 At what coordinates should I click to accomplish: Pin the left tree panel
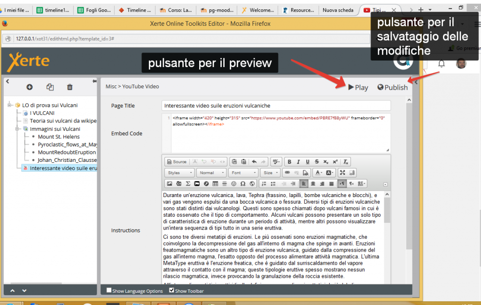(x=94, y=81)
